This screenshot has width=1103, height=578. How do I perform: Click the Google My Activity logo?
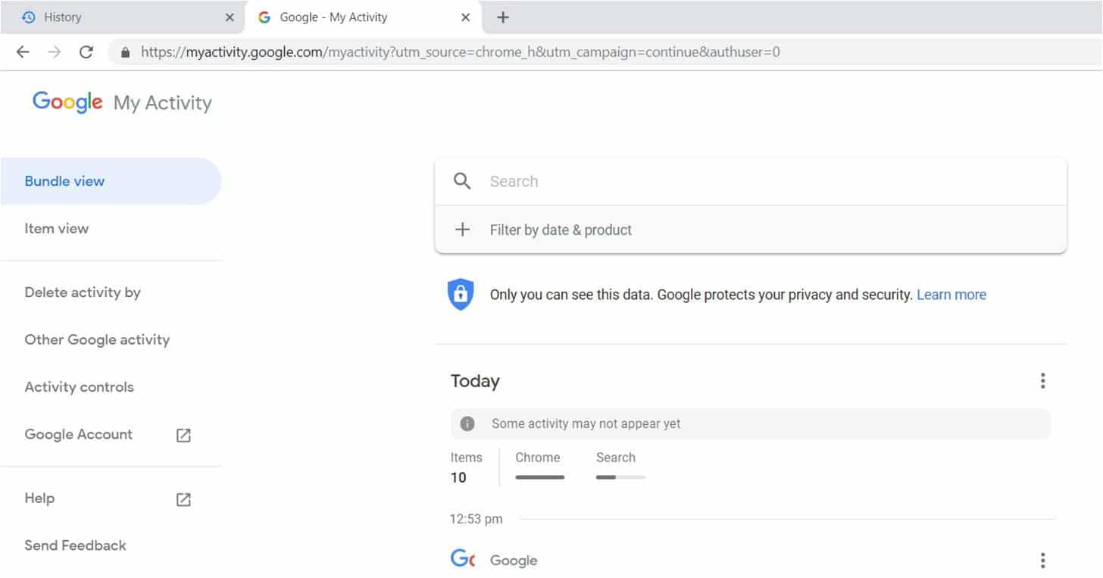(121, 102)
